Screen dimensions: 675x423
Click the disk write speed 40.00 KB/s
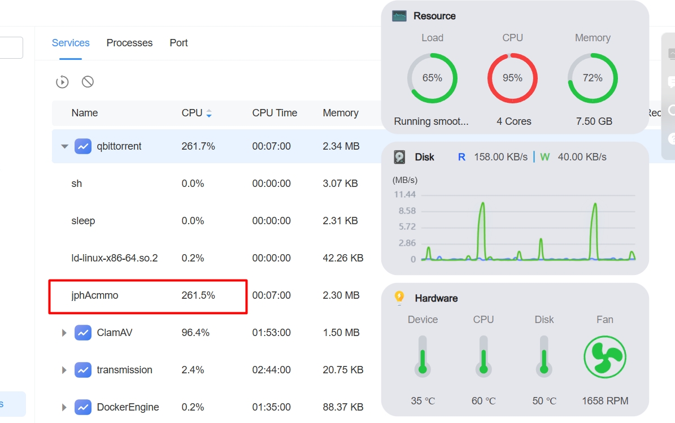coord(582,157)
